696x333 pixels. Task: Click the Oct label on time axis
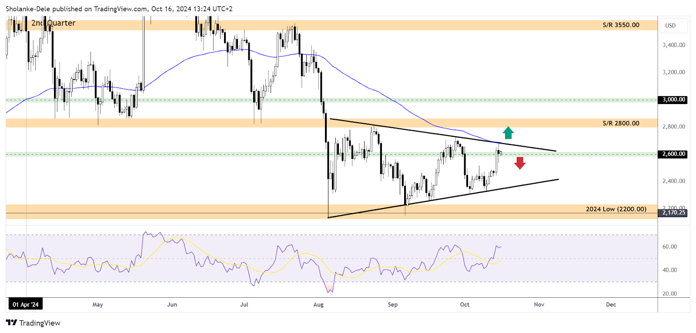click(x=465, y=305)
